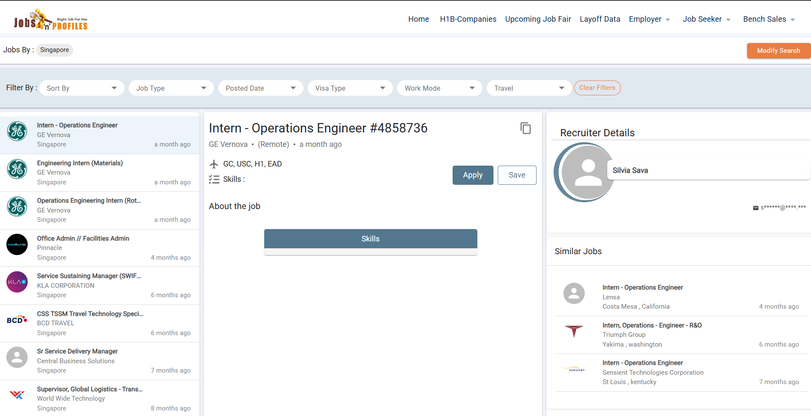Screen dimensions: 811x416
Task: Click the Pinnacle company logo
Action: click(x=17, y=244)
